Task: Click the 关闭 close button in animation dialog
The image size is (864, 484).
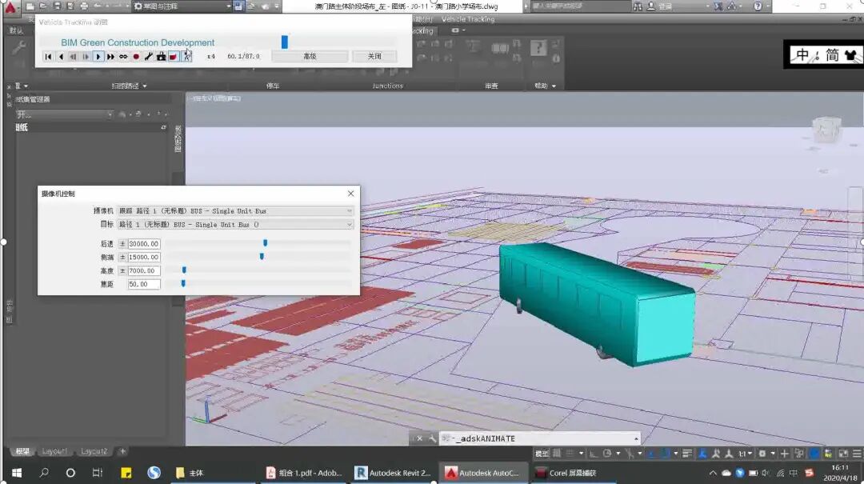Action: (374, 57)
